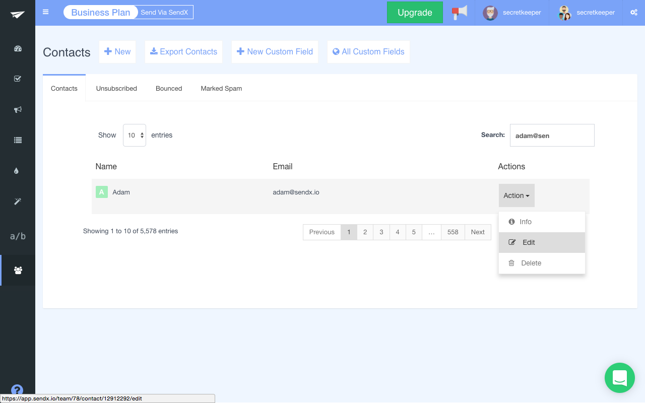Click Export Contacts button
645x403 pixels.
tap(183, 52)
